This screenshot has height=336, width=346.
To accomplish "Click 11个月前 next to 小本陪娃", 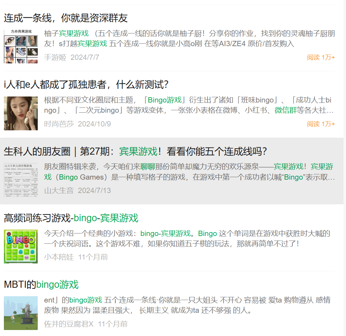I will point(93,257).
